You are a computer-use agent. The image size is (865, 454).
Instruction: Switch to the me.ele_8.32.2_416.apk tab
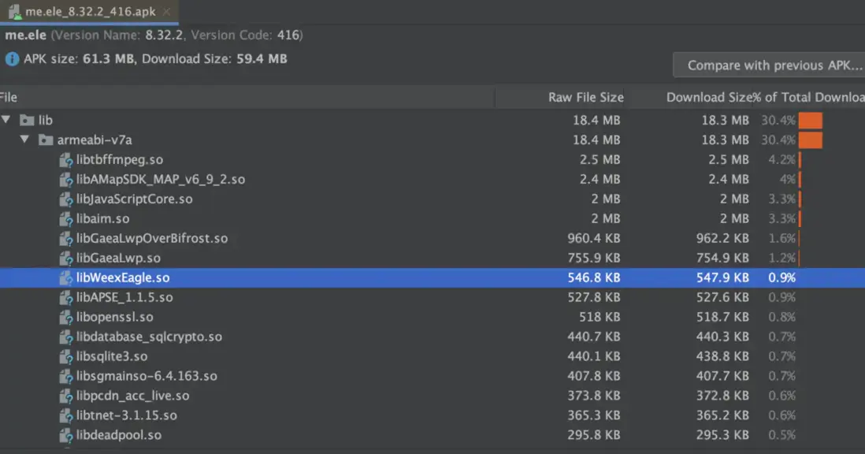click(91, 12)
